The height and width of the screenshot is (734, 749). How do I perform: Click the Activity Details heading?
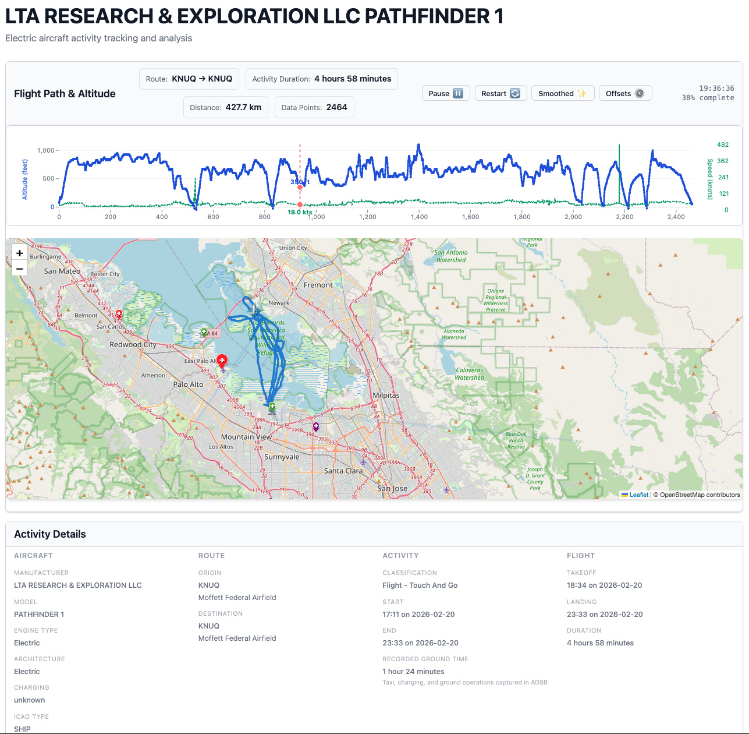coord(50,534)
